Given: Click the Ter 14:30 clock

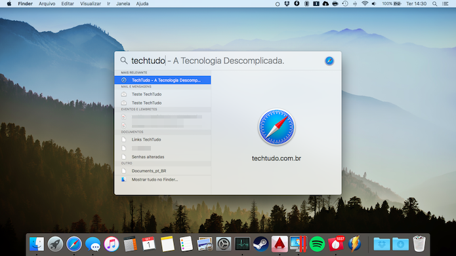Looking at the screenshot, I should pyautogui.click(x=416, y=4).
